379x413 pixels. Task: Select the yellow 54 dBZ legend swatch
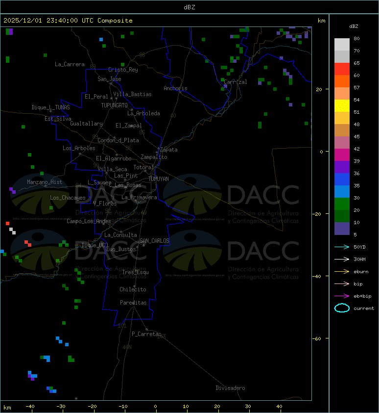tap(342, 105)
